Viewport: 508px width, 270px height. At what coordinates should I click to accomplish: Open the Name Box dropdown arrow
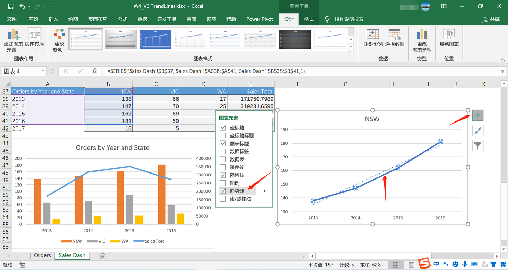tap(43, 71)
